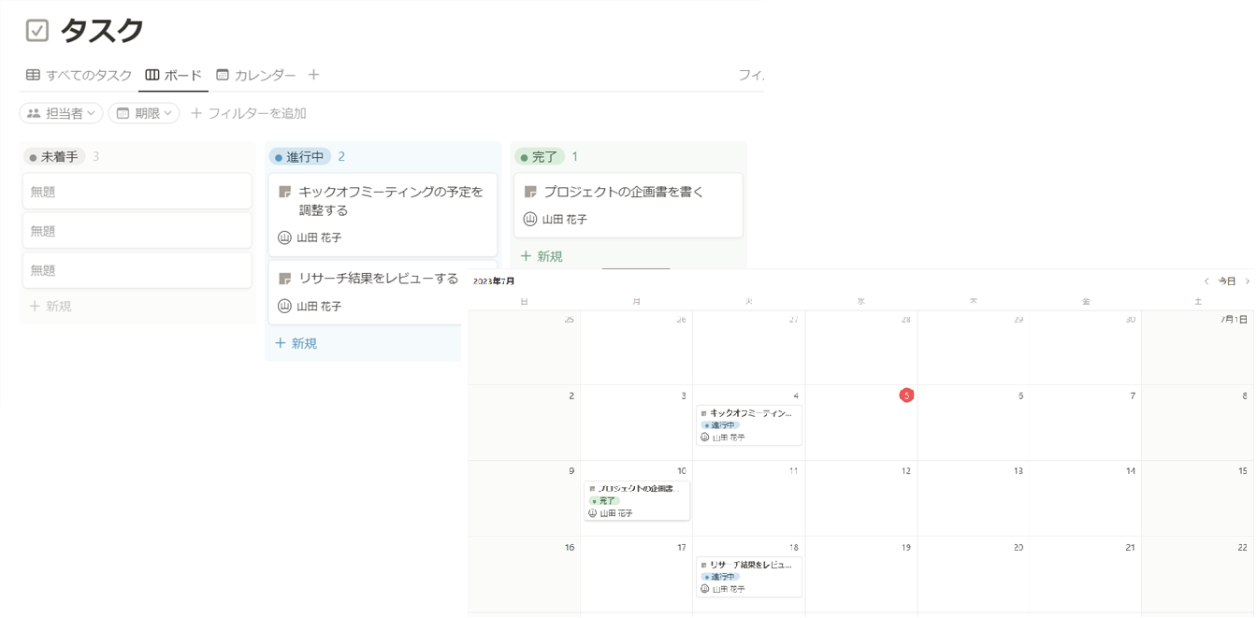Open the calendar event on July 10
The image size is (1257, 618).
tap(636, 500)
